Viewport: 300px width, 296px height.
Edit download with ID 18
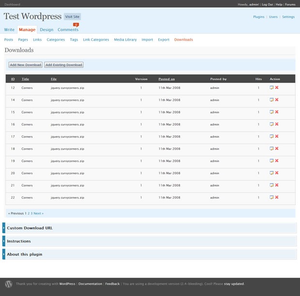click(271, 148)
